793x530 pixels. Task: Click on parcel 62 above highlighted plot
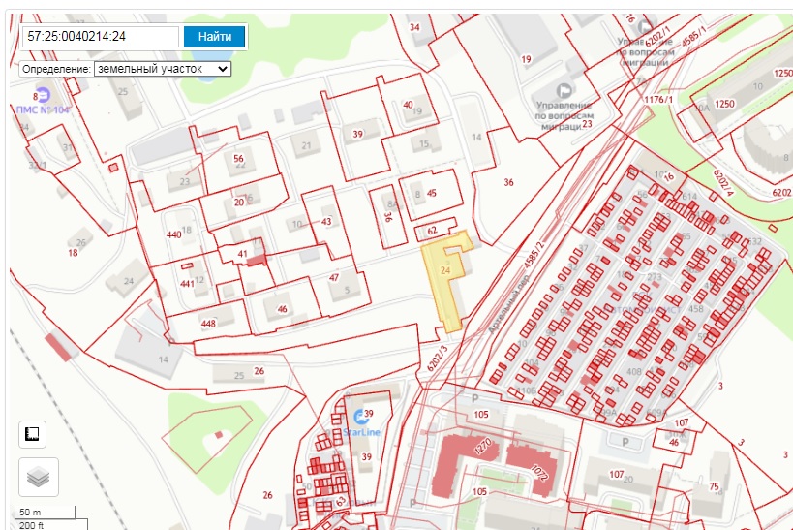click(x=433, y=231)
